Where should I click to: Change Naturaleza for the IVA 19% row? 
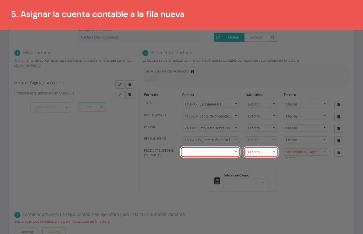(x=261, y=128)
